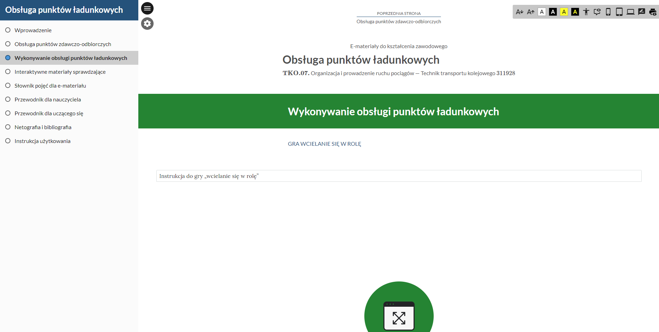Switch to mobile preview mode
Viewport: 659px width, 332px height.
608,11
